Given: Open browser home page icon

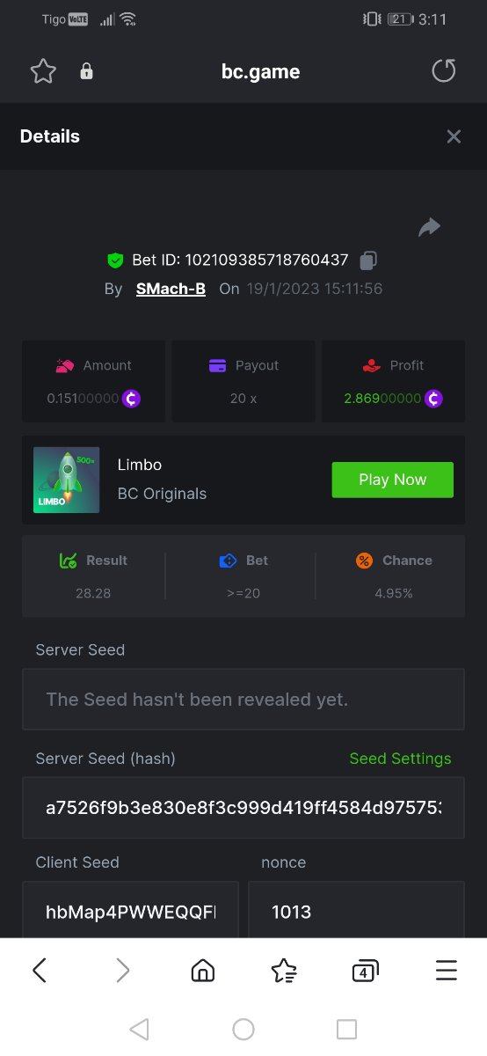Looking at the screenshot, I should tap(203, 971).
